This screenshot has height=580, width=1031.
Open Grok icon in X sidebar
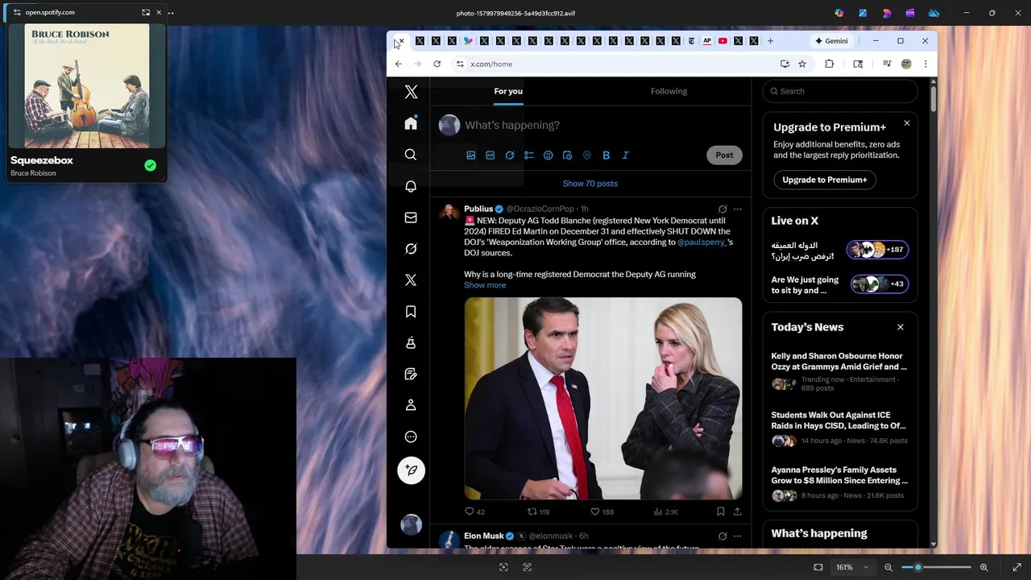click(x=411, y=249)
